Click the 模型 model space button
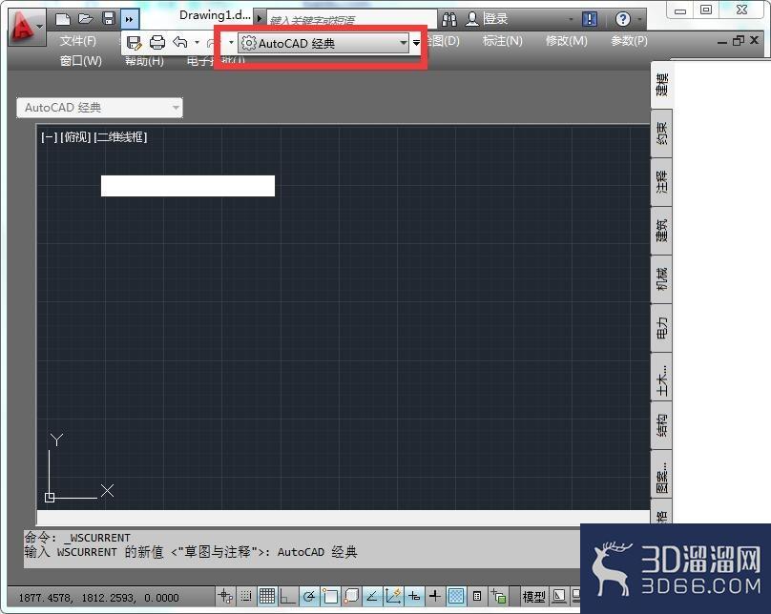The image size is (771, 614). coord(533,597)
